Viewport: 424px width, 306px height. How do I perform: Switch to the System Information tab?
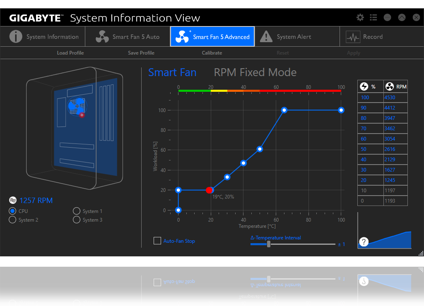click(44, 37)
